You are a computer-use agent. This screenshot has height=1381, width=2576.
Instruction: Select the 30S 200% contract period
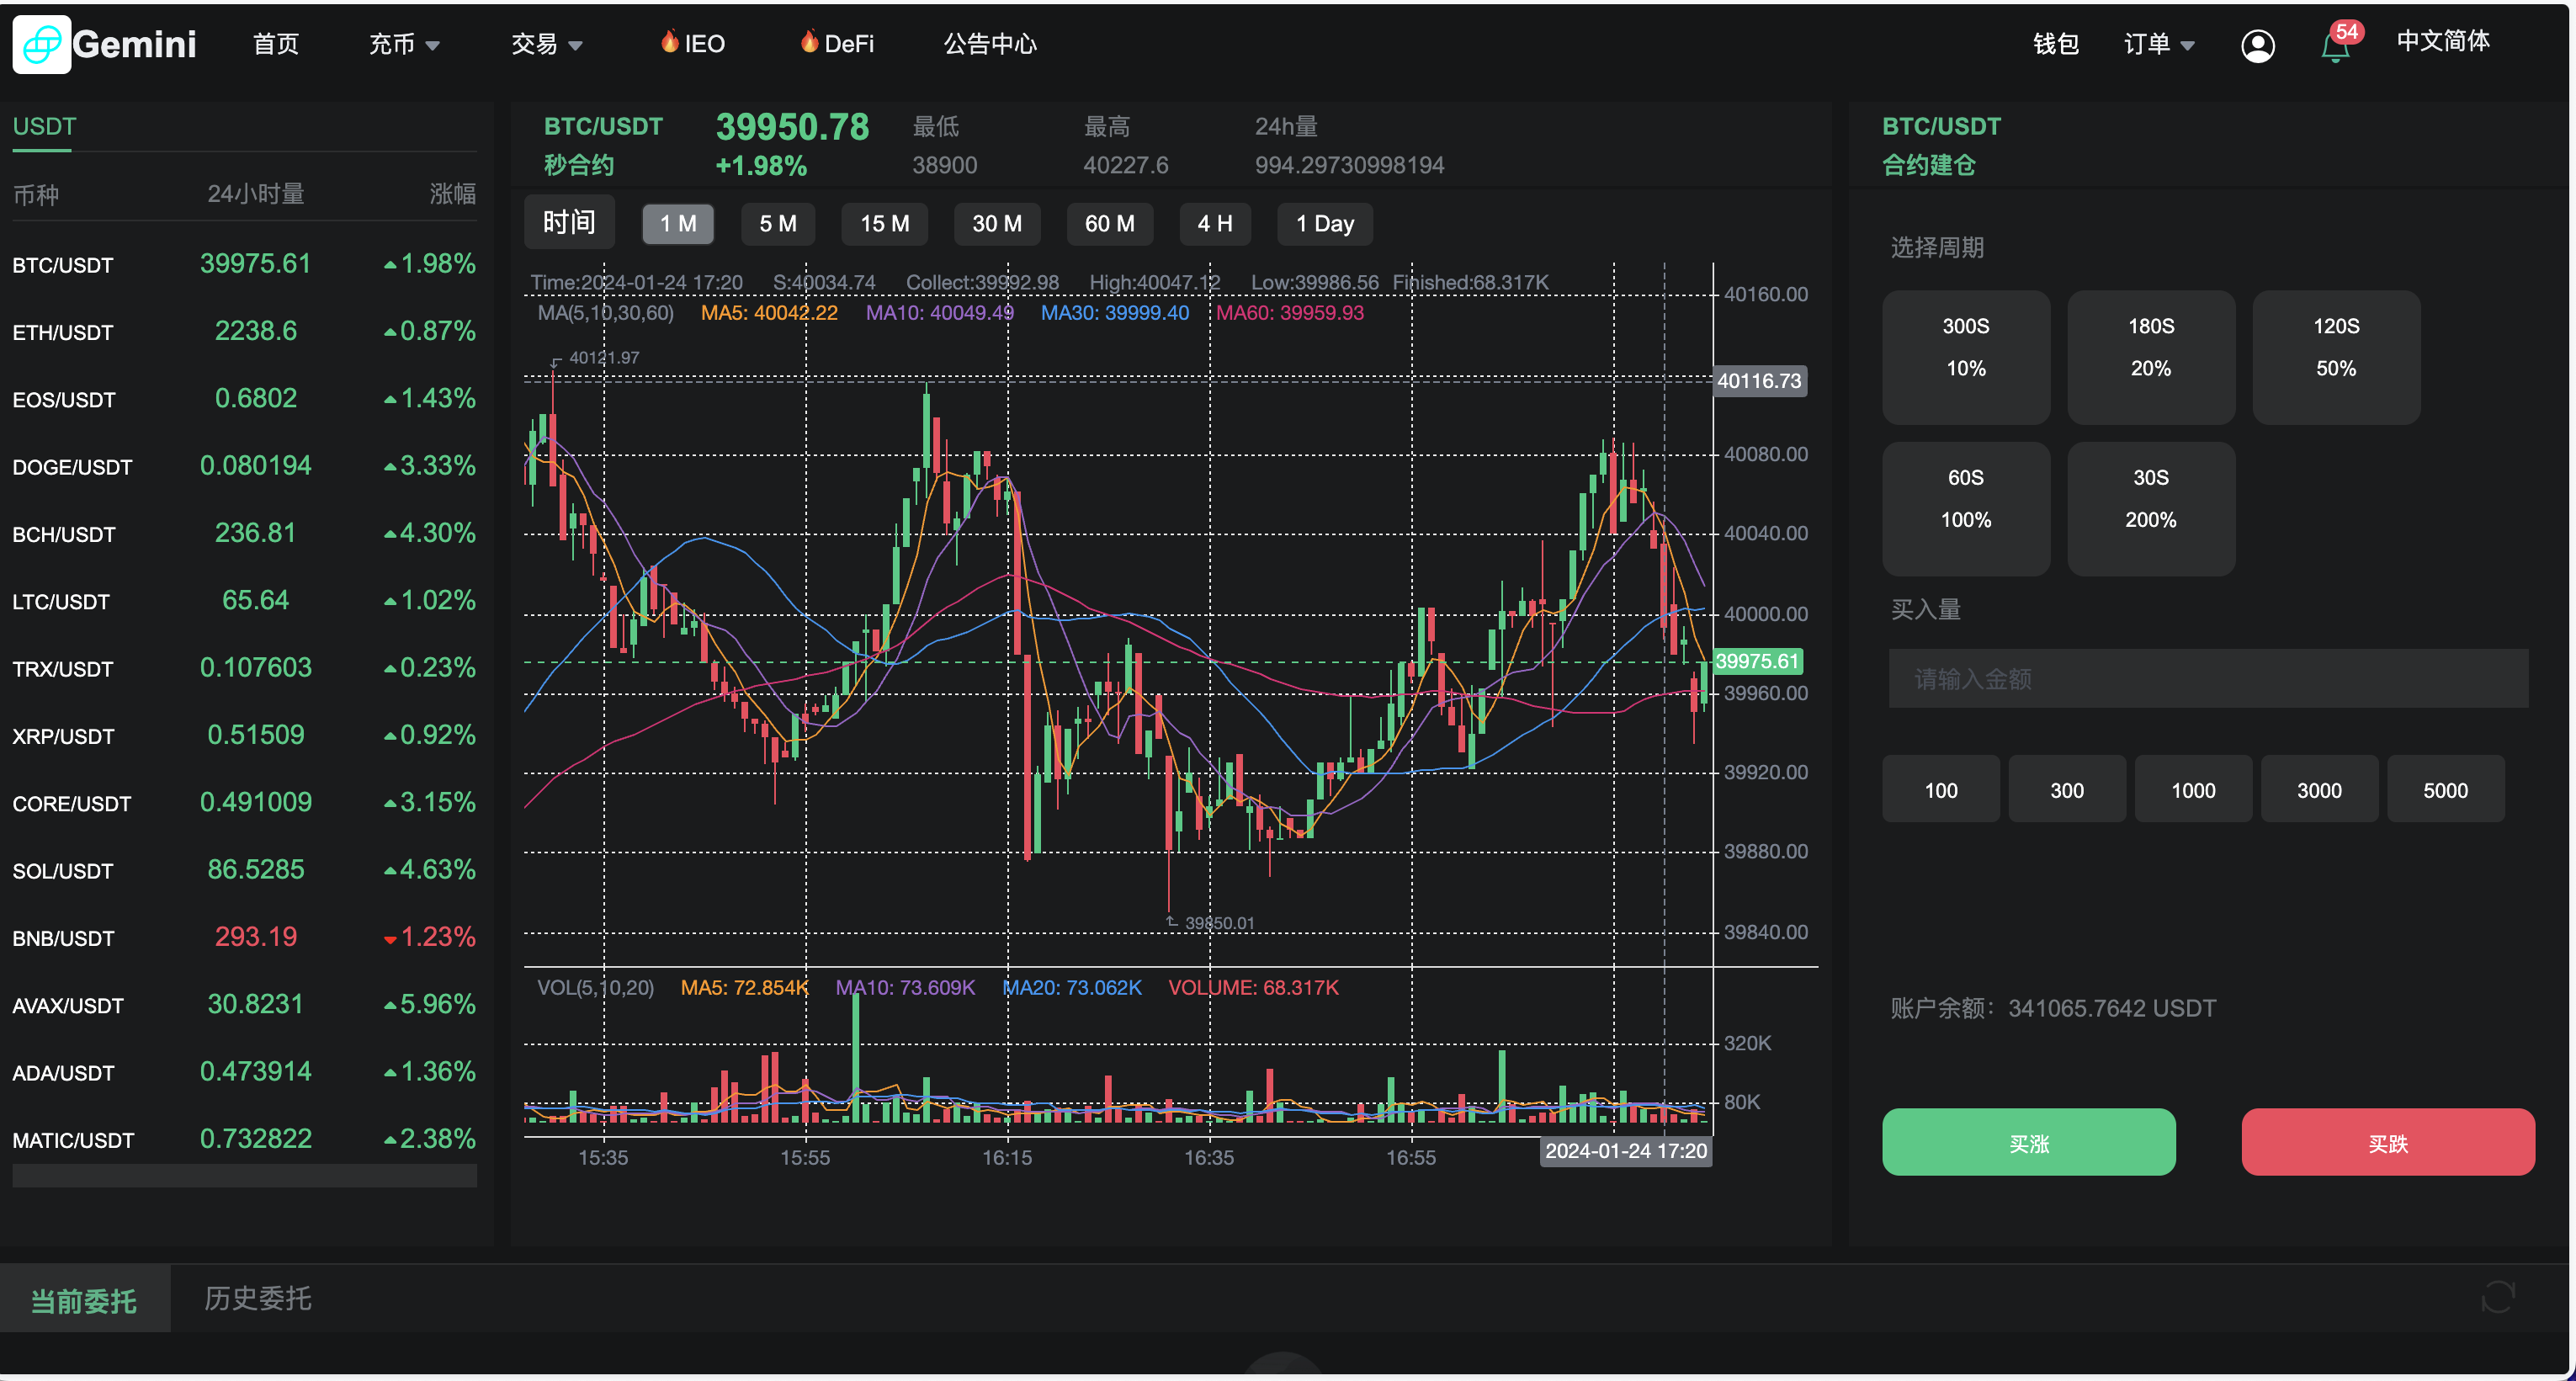click(x=2151, y=509)
